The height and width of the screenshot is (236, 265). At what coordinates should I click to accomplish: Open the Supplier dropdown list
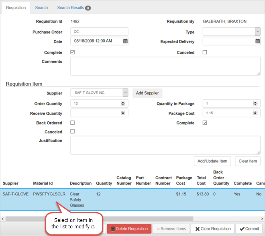[125, 93]
